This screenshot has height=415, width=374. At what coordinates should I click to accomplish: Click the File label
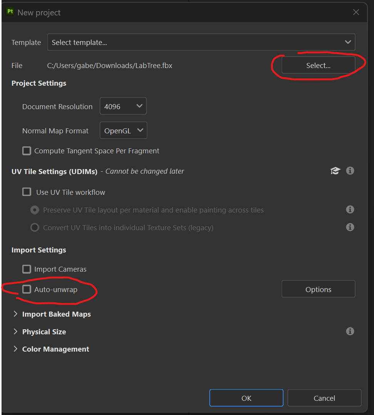[x=17, y=65]
